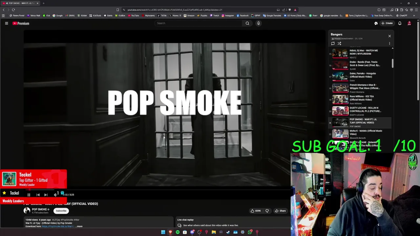Play Ndotz WATCH ME NOW playlist item
The width and height of the screenshot is (420, 236).
(360, 54)
